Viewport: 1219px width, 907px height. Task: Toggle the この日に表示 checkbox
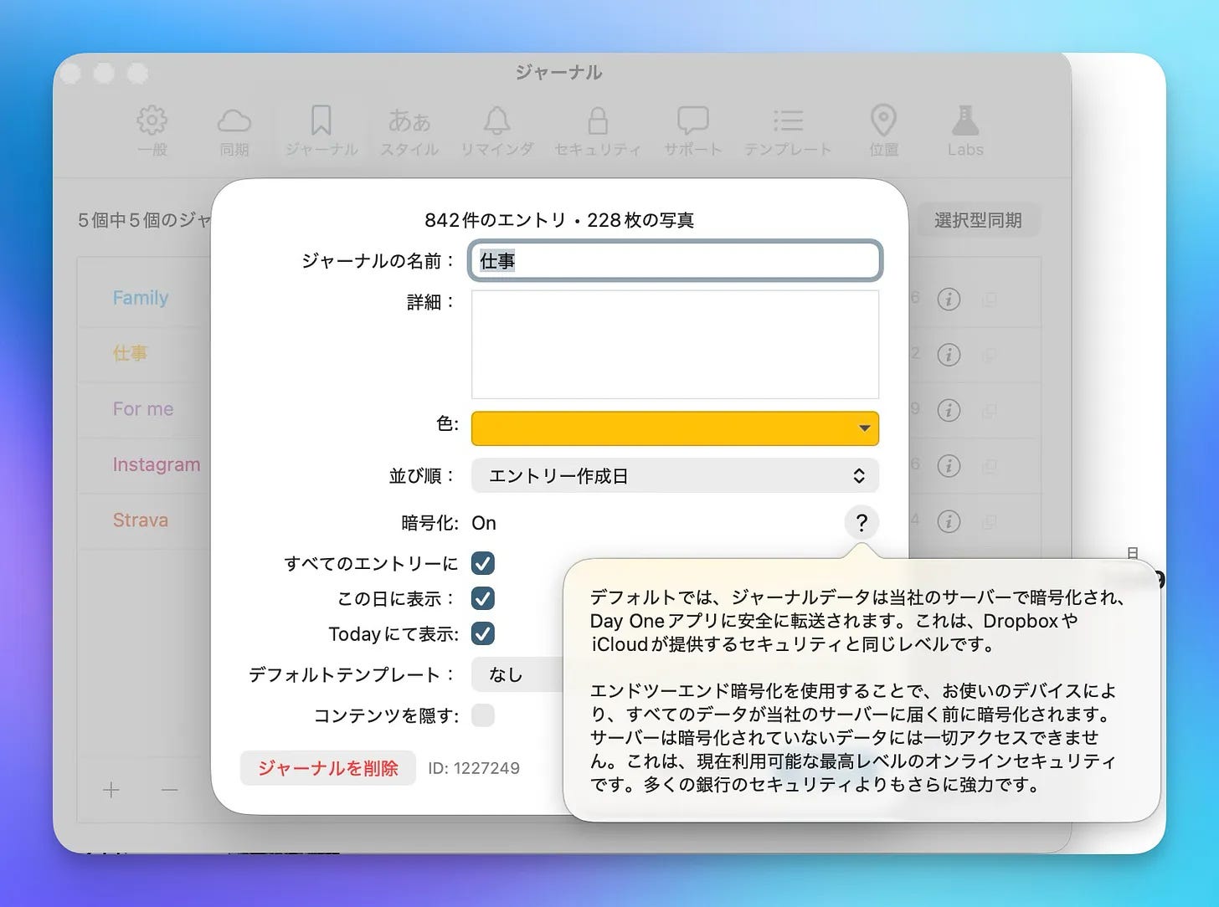[x=483, y=598]
